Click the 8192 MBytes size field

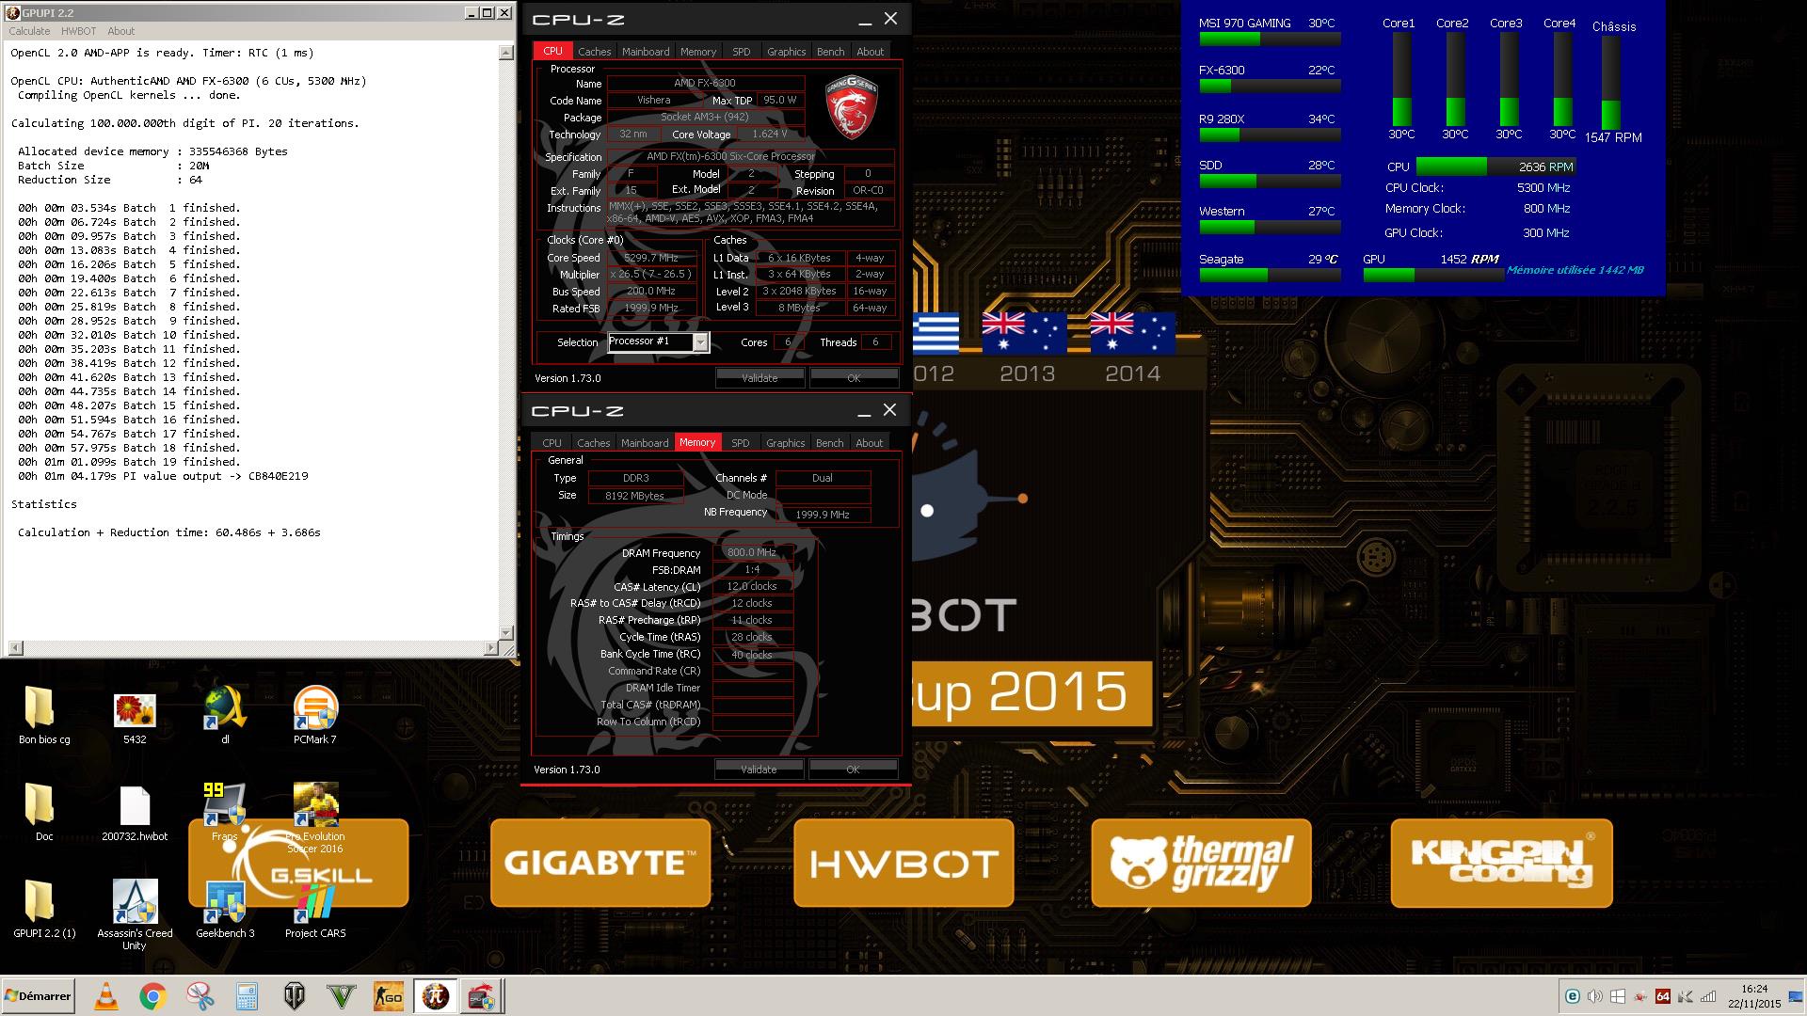pos(635,496)
